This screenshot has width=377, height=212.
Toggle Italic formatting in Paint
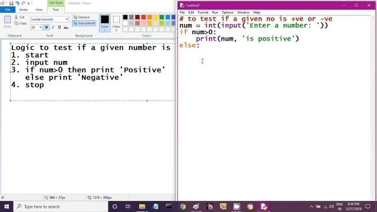tap(53, 28)
